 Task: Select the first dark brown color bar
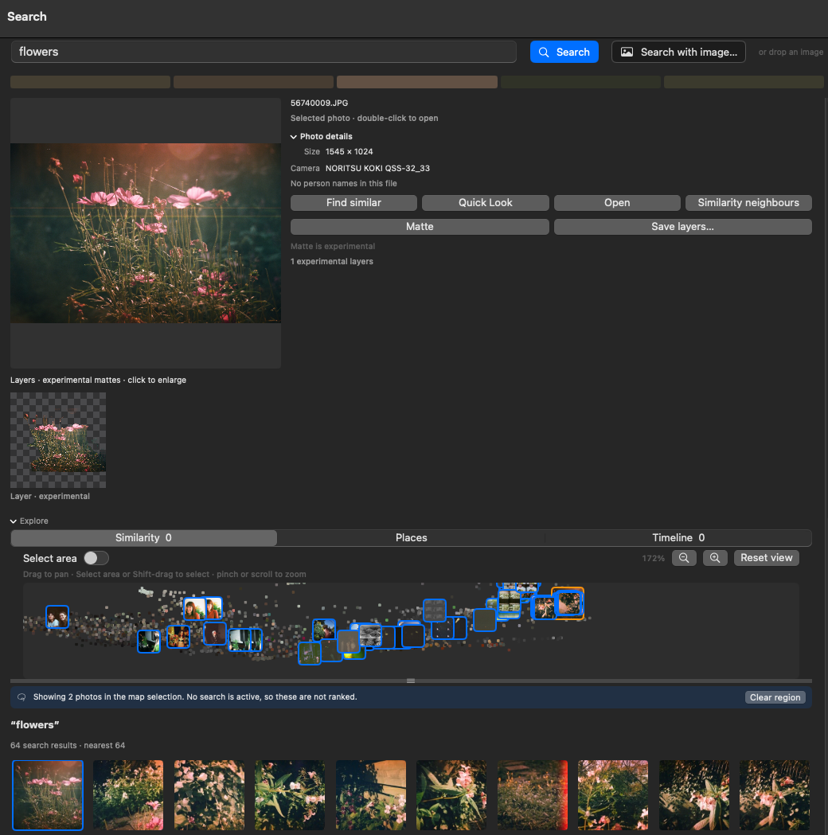tap(90, 82)
